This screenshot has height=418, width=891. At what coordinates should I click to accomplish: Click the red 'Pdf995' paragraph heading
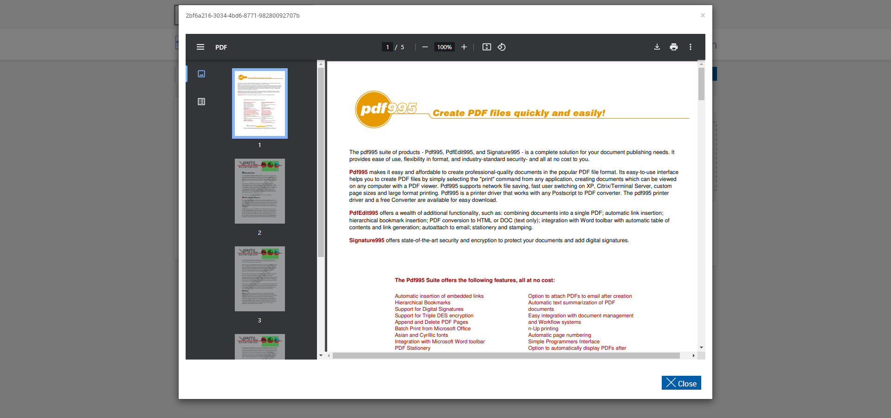click(x=358, y=172)
